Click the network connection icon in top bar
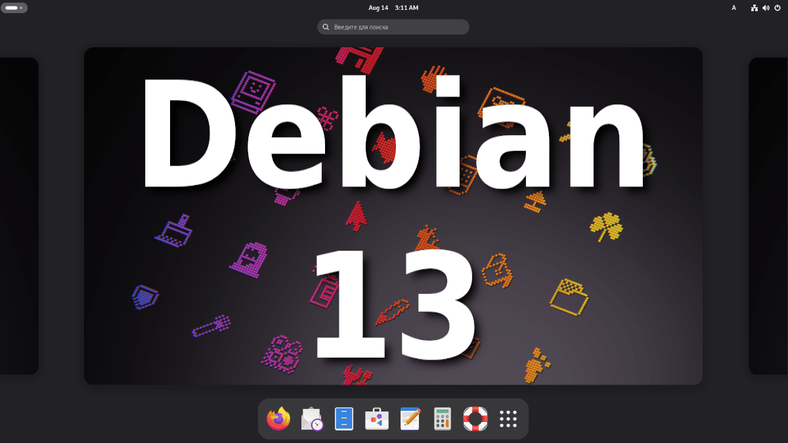 point(755,8)
